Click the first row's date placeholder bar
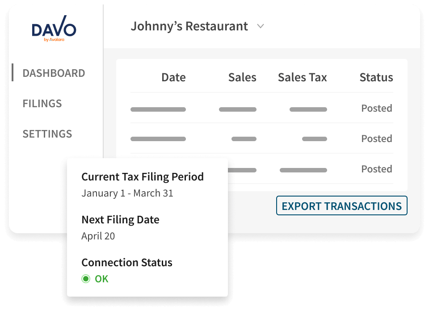 (158, 109)
